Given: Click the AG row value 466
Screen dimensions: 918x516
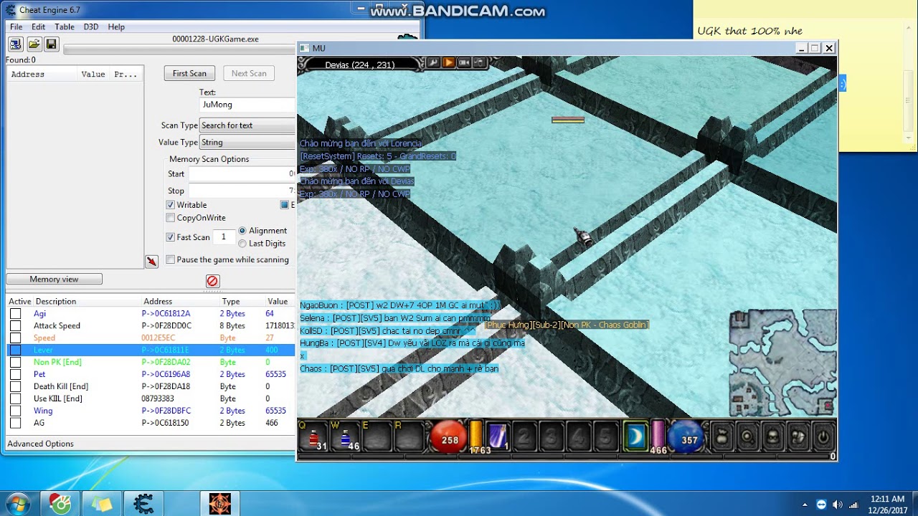Looking at the screenshot, I should 272,424.
